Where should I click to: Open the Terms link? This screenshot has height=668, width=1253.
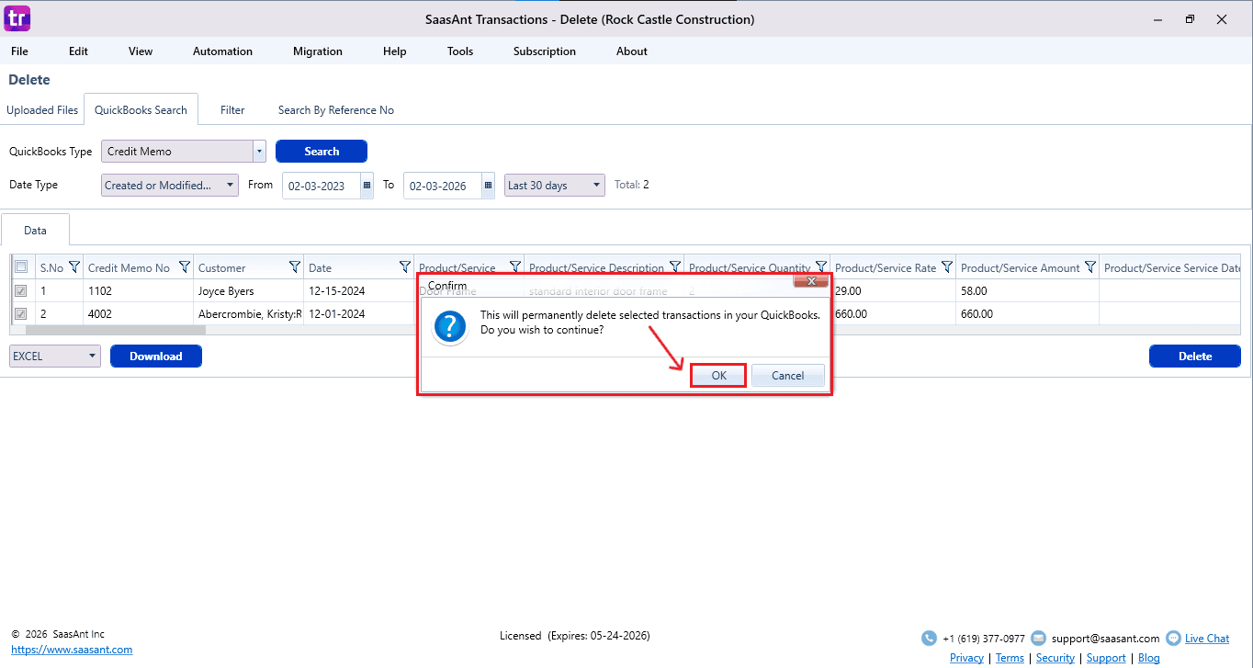point(1010,658)
